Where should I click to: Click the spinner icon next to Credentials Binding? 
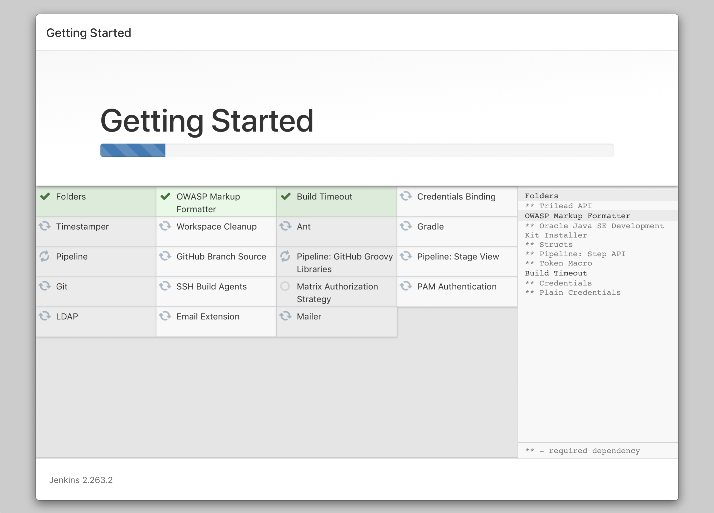406,196
